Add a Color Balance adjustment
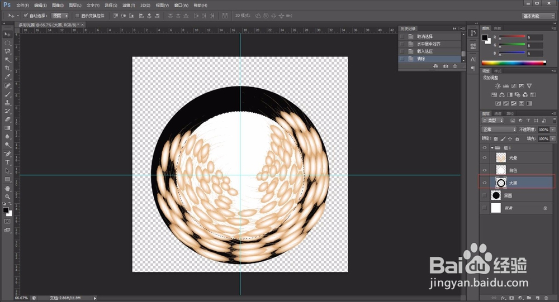The image size is (559, 302). click(502, 95)
